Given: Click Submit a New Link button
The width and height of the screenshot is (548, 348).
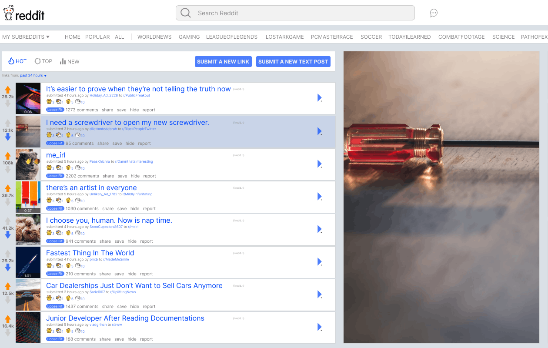Looking at the screenshot, I should [223, 62].
